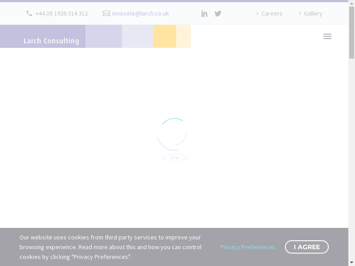This screenshot has height=266, width=355.
Task: Click the chevron arrow before Careers
Action: pyautogui.click(x=257, y=14)
